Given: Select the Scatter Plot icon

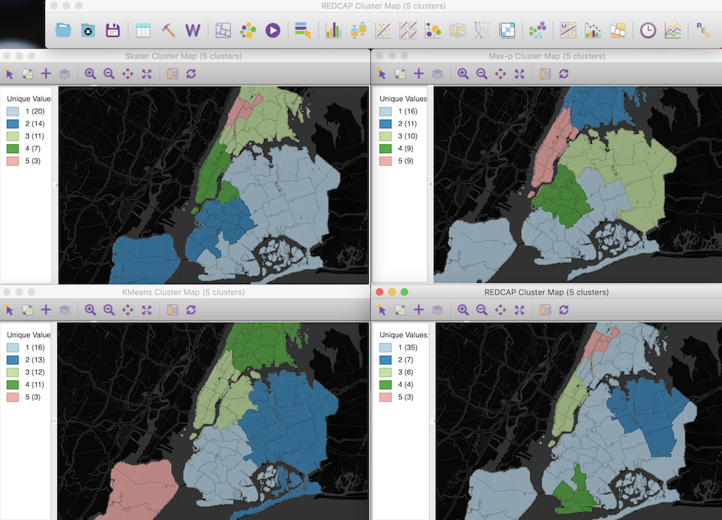Looking at the screenshot, I should coord(385,30).
